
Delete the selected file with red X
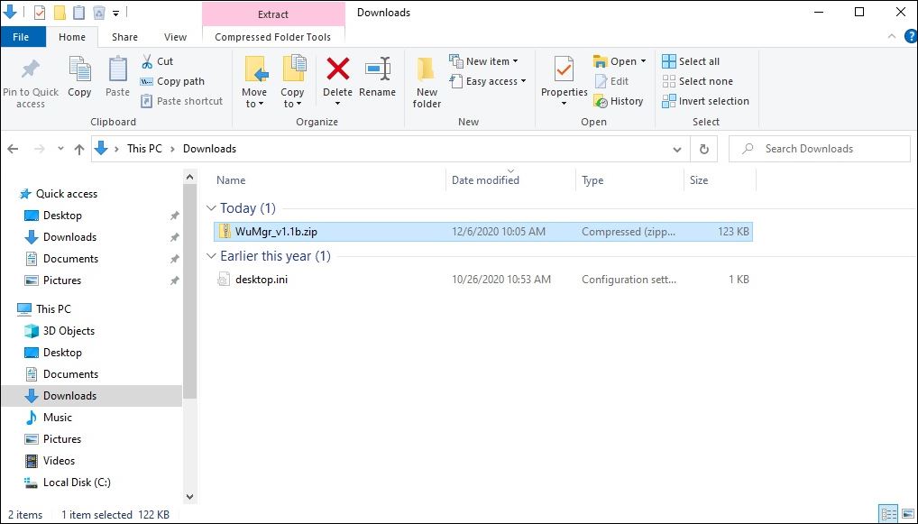[338, 70]
